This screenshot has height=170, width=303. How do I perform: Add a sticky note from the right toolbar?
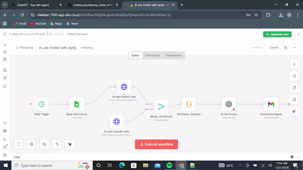(294, 87)
